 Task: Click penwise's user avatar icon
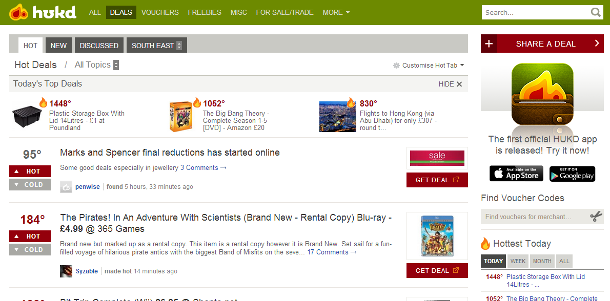[66, 187]
